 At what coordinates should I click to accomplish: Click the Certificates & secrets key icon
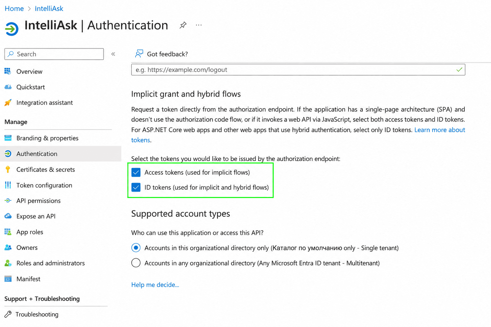click(x=8, y=169)
